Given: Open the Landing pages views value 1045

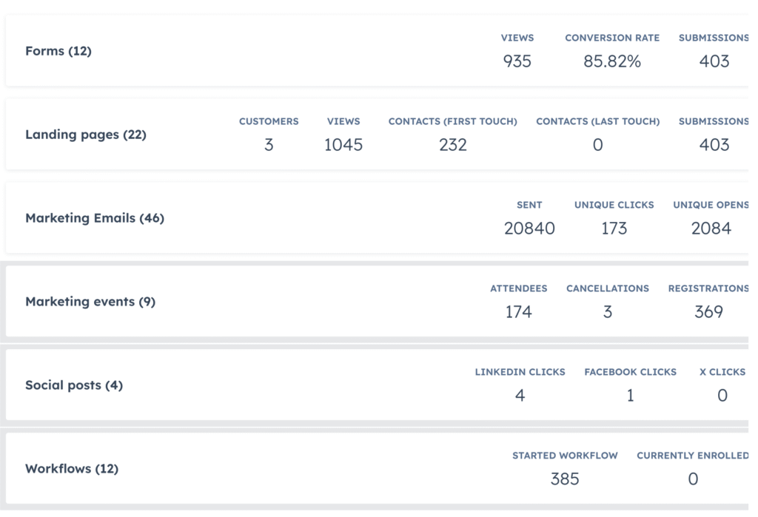Looking at the screenshot, I should tap(343, 145).
